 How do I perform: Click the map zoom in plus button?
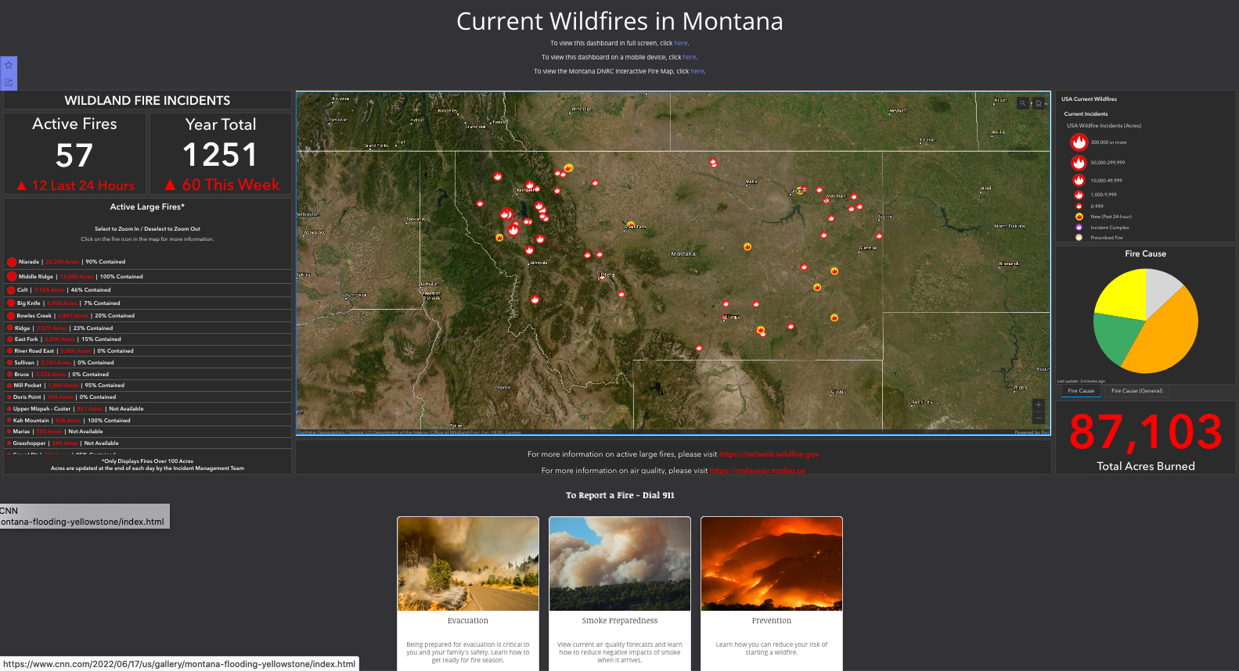[1039, 404]
